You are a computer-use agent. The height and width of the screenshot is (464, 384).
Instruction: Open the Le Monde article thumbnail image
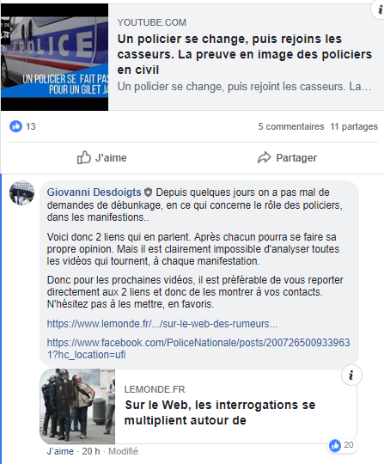click(x=77, y=406)
